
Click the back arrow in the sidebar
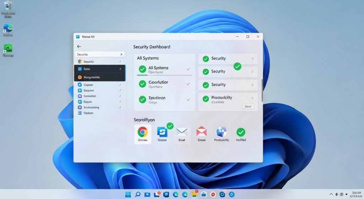[79, 46]
